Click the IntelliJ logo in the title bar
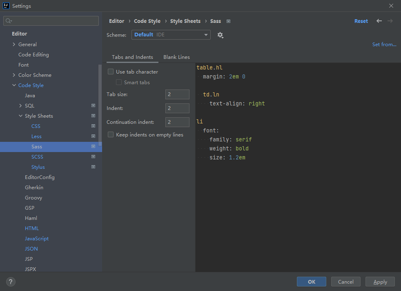The width and height of the screenshot is (401, 291). [x=6, y=6]
